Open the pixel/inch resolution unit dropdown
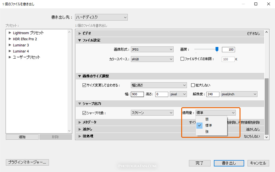This screenshot has height=172, width=275. (x=239, y=94)
